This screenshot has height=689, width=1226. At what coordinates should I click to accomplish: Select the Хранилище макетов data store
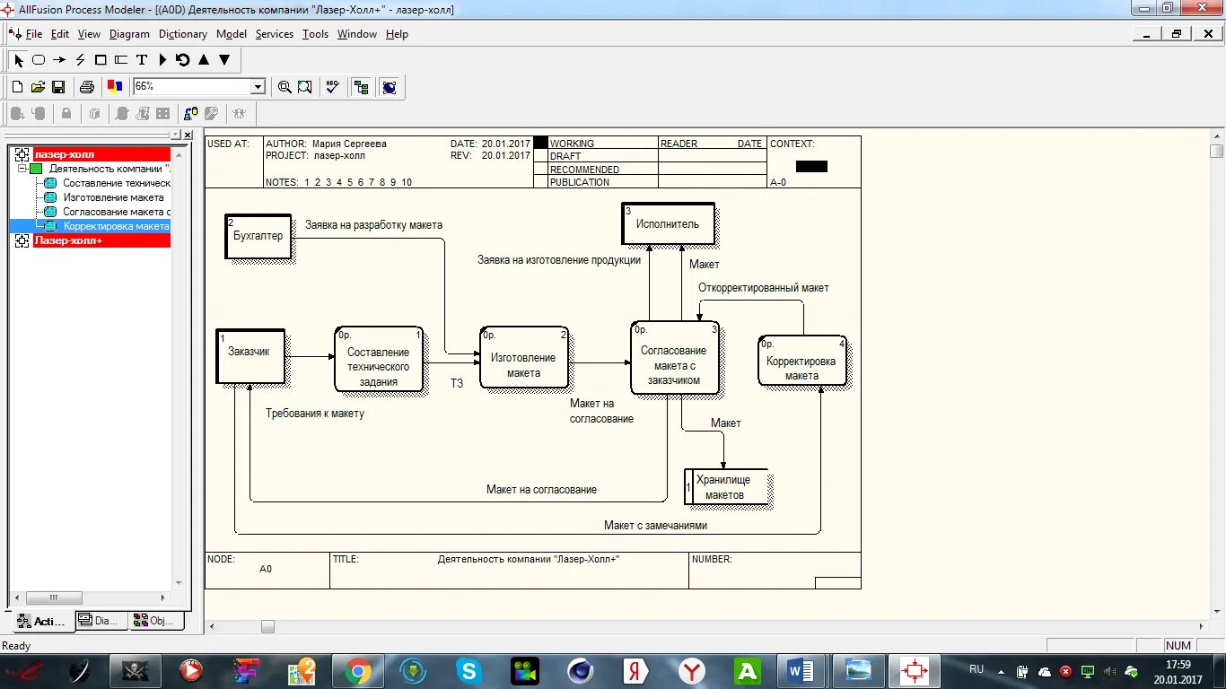click(x=726, y=487)
